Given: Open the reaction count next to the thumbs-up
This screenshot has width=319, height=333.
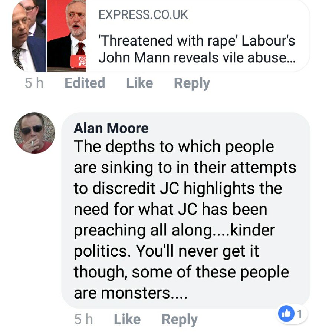Looking at the screenshot, I should click(x=299, y=314).
